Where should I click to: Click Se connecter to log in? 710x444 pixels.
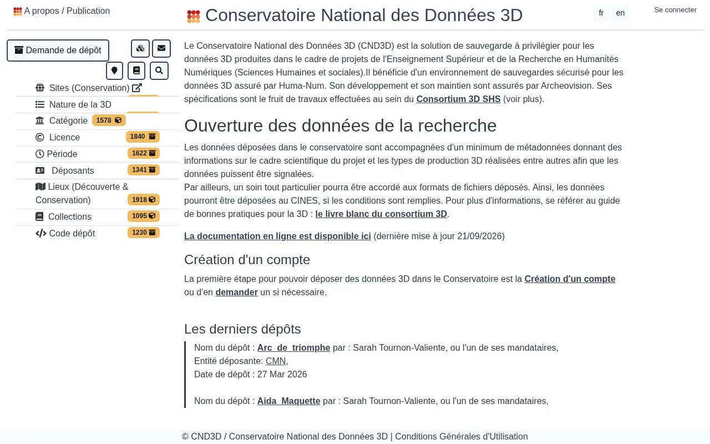pos(675,10)
